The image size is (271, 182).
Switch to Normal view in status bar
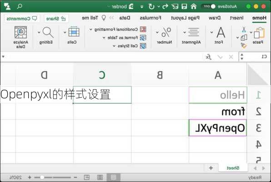point(114,177)
